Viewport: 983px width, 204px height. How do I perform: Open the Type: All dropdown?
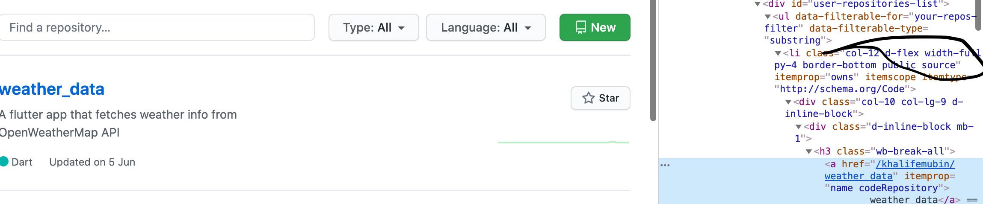pos(373,27)
